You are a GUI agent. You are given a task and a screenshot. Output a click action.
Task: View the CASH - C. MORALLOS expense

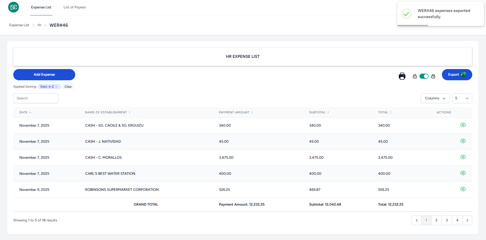pos(463,157)
